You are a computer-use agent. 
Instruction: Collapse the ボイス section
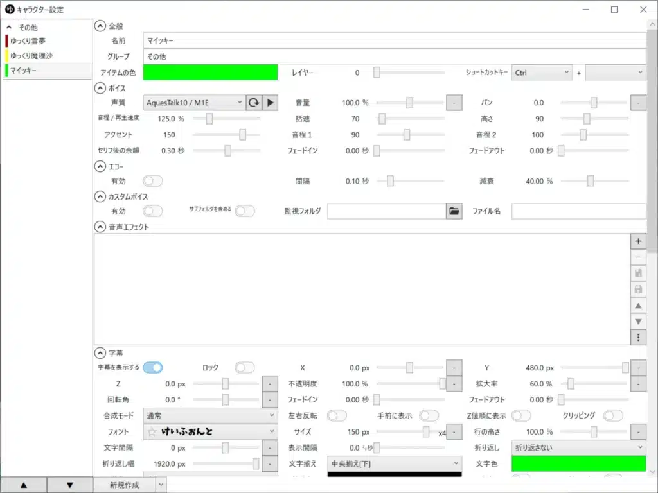100,88
